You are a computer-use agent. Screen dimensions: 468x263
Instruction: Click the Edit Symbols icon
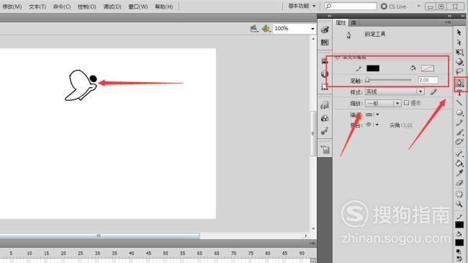pos(266,29)
